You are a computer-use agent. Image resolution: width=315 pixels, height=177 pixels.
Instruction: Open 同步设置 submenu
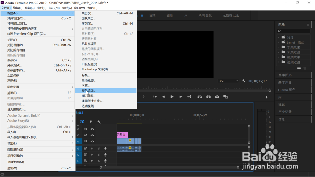[38, 87]
